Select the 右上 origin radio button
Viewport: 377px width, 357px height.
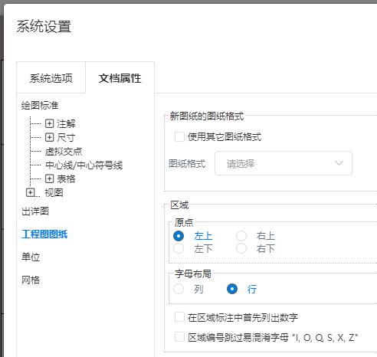pyautogui.click(x=241, y=236)
